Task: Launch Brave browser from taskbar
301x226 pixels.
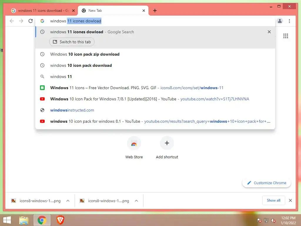Action: click(60, 220)
